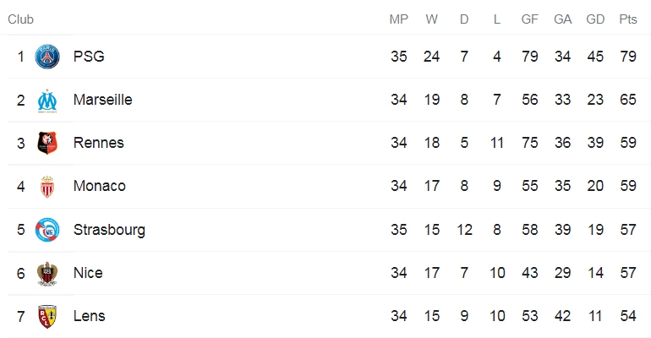Click the Strasbourg club logo

coord(47,230)
